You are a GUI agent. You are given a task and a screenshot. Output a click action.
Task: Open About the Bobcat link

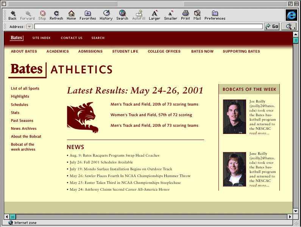point(26,137)
